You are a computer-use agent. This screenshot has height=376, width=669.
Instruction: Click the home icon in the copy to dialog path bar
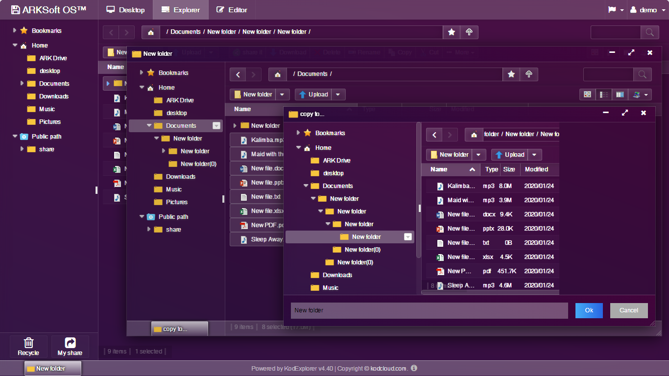[474, 135]
